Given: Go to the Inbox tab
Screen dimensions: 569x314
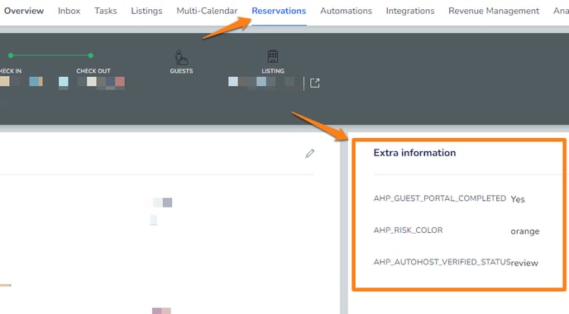Looking at the screenshot, I should (x=69, y=11).
